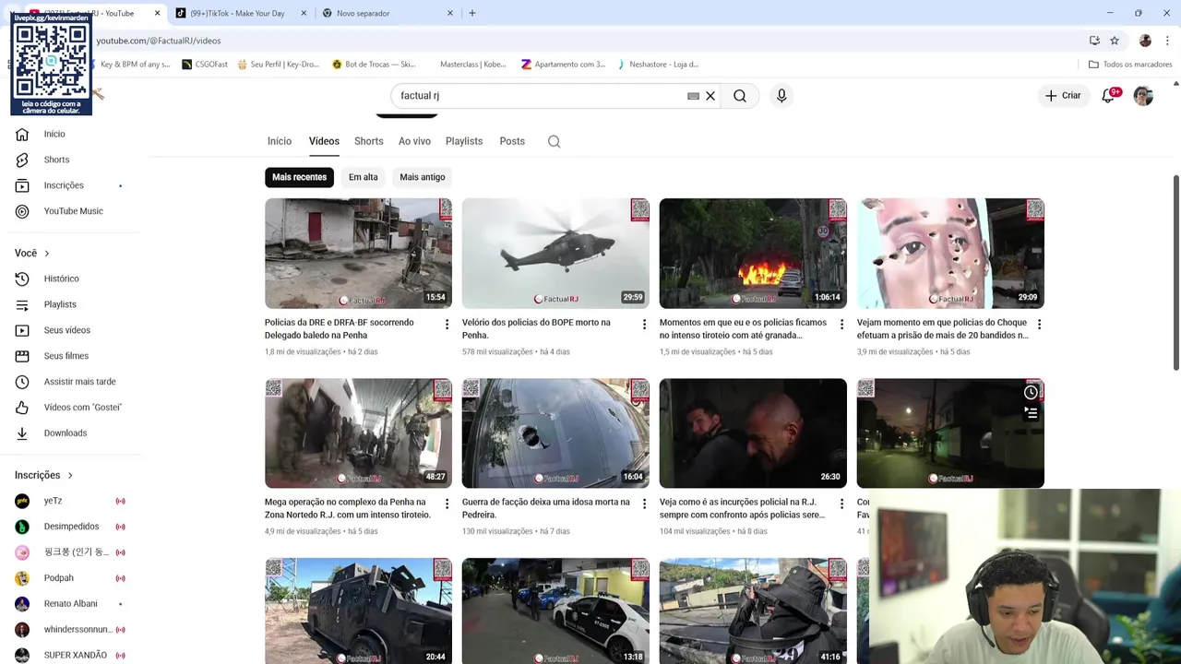Open the Apartamento com 3 bookmark
Screen dimensions: 1181x664
click(x=563, y=65)
